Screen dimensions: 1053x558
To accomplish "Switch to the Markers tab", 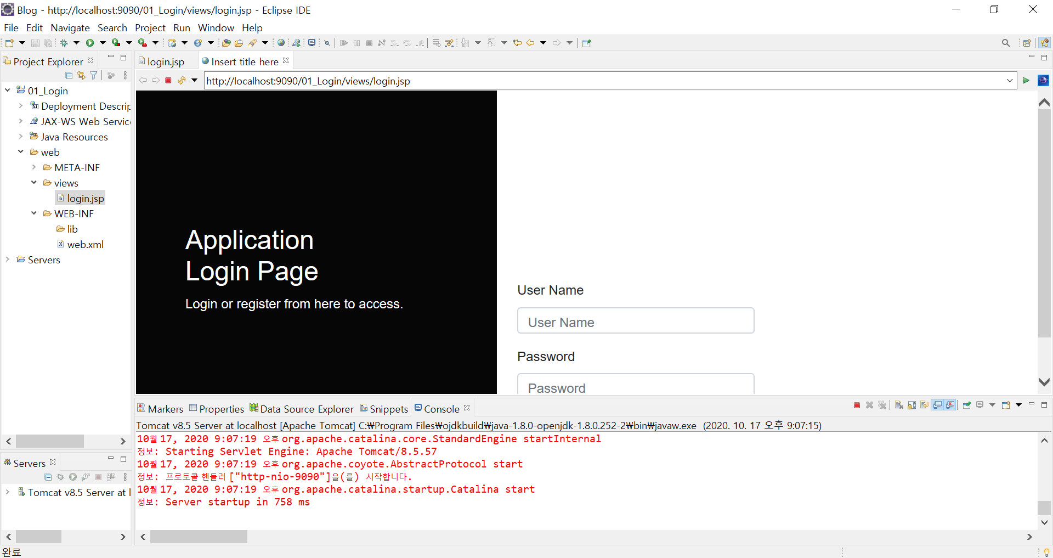I will tap(160, 409).
